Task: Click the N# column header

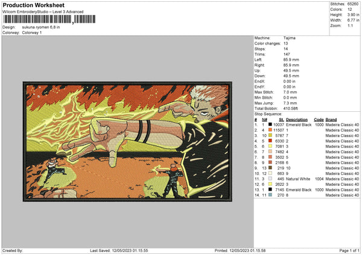Action: pos(264,120)
